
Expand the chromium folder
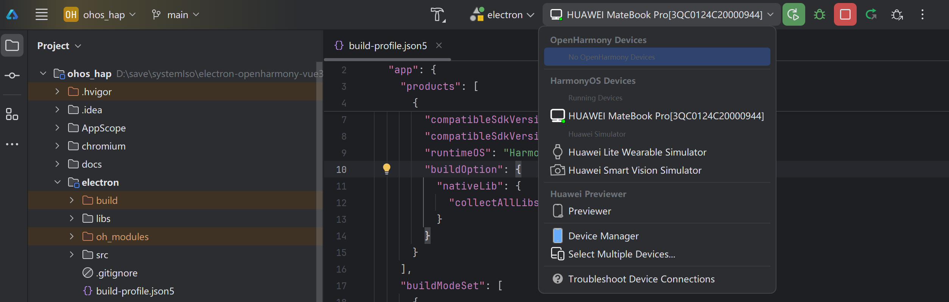click(57, 146)
